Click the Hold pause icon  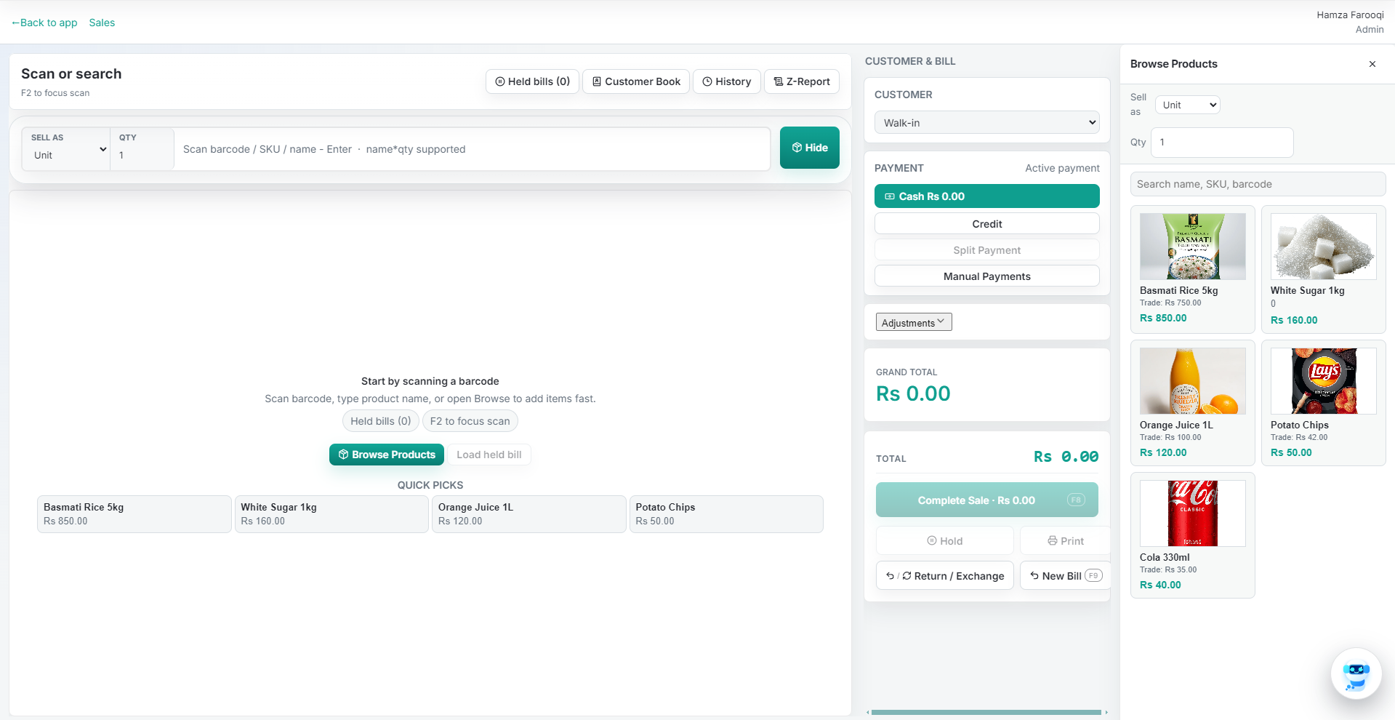click(931, 540)
